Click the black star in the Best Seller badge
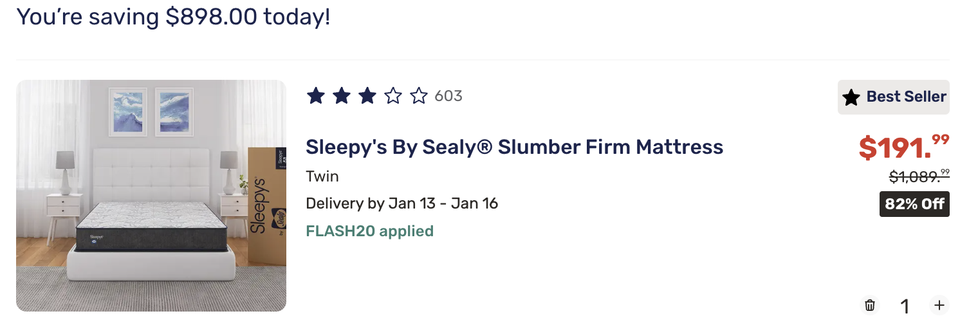960x327 pixels. (851, 97)
